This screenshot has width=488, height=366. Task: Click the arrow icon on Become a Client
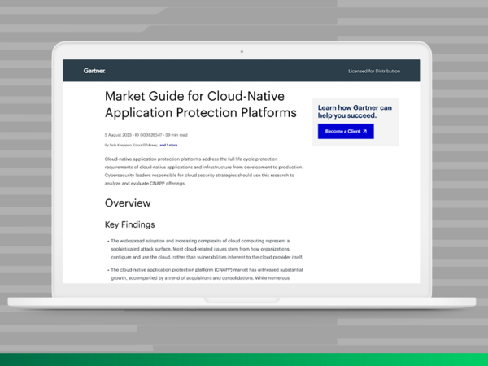(x=364, y=131)
